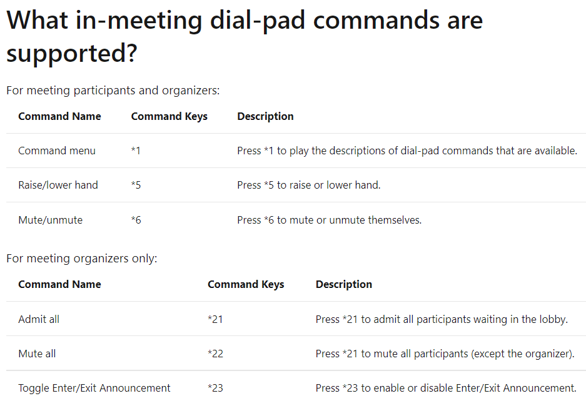Click the description about admitting lobby participants

point(441,319)
